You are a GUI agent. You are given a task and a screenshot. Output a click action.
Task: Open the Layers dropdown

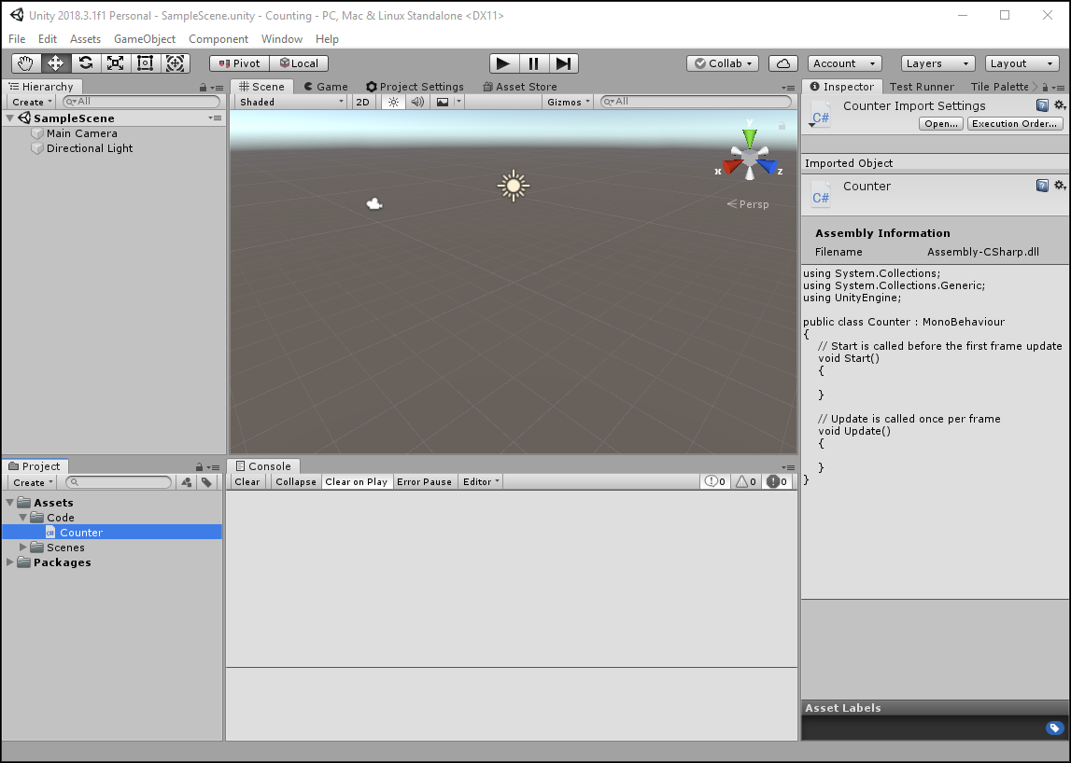937,63
